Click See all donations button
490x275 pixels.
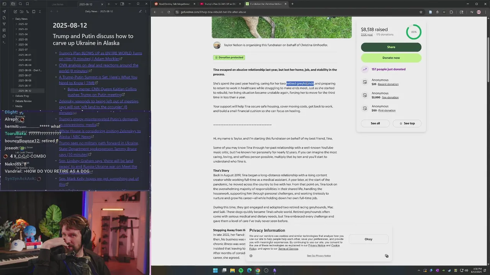click(x=375, y=123)
